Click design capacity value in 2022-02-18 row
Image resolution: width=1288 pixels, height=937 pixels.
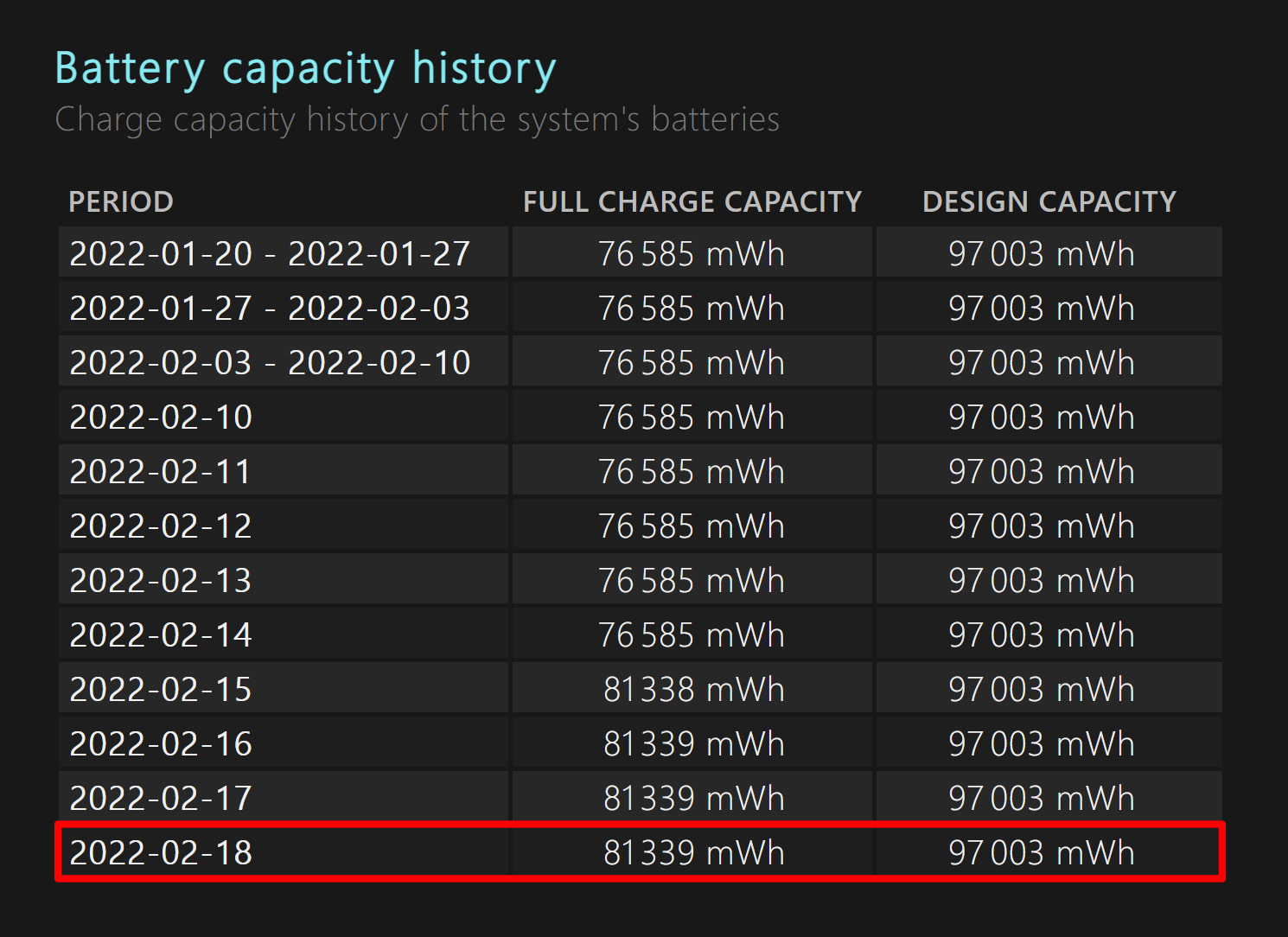click(x=1041, y=852)
